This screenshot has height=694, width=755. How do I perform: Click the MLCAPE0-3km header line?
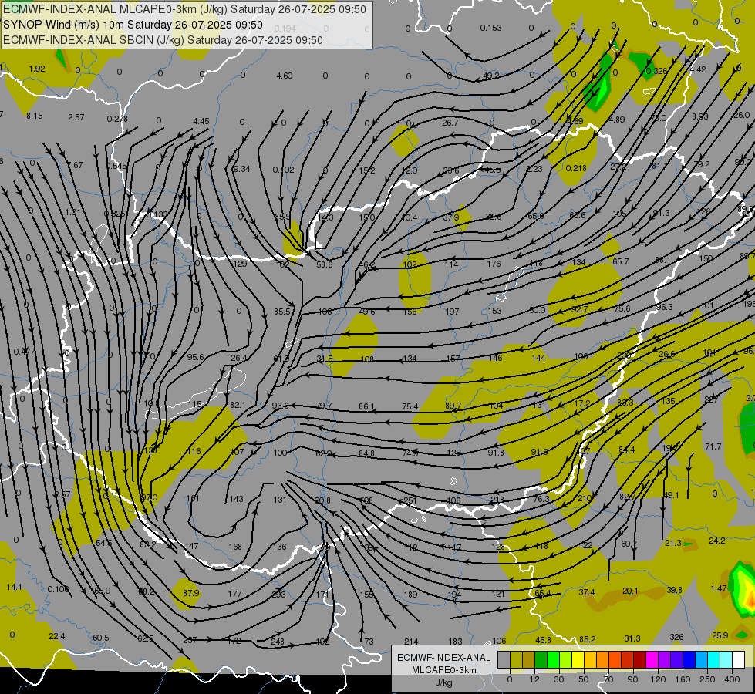[184, 9]
